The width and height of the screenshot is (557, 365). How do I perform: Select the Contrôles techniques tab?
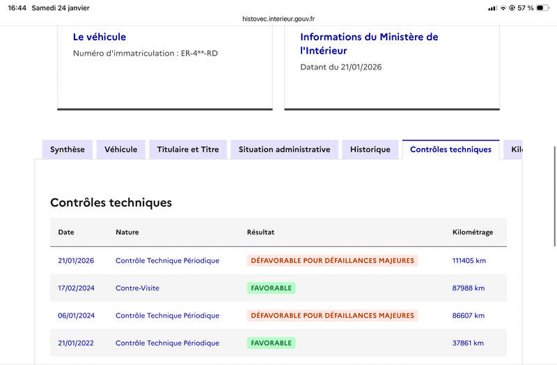[x=450, y=149]
